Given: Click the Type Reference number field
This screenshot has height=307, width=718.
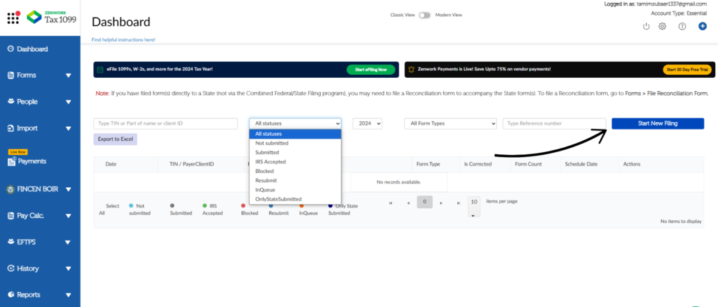Looking at the screenshot, I should pyautogui.click(x=554, y=123).
